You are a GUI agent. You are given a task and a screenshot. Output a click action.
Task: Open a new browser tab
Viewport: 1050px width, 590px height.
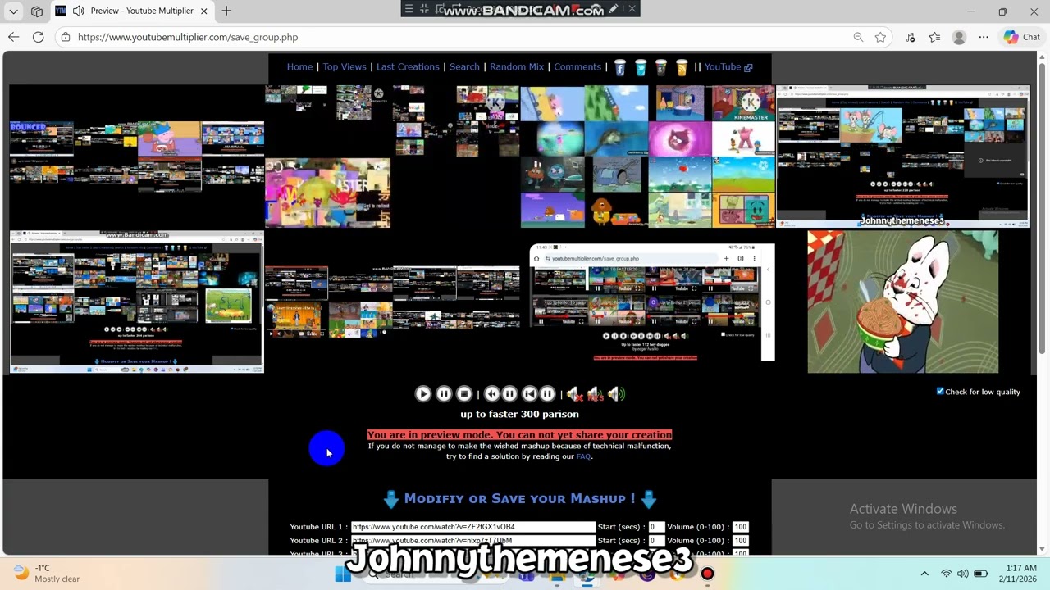[x=226, y=11]
